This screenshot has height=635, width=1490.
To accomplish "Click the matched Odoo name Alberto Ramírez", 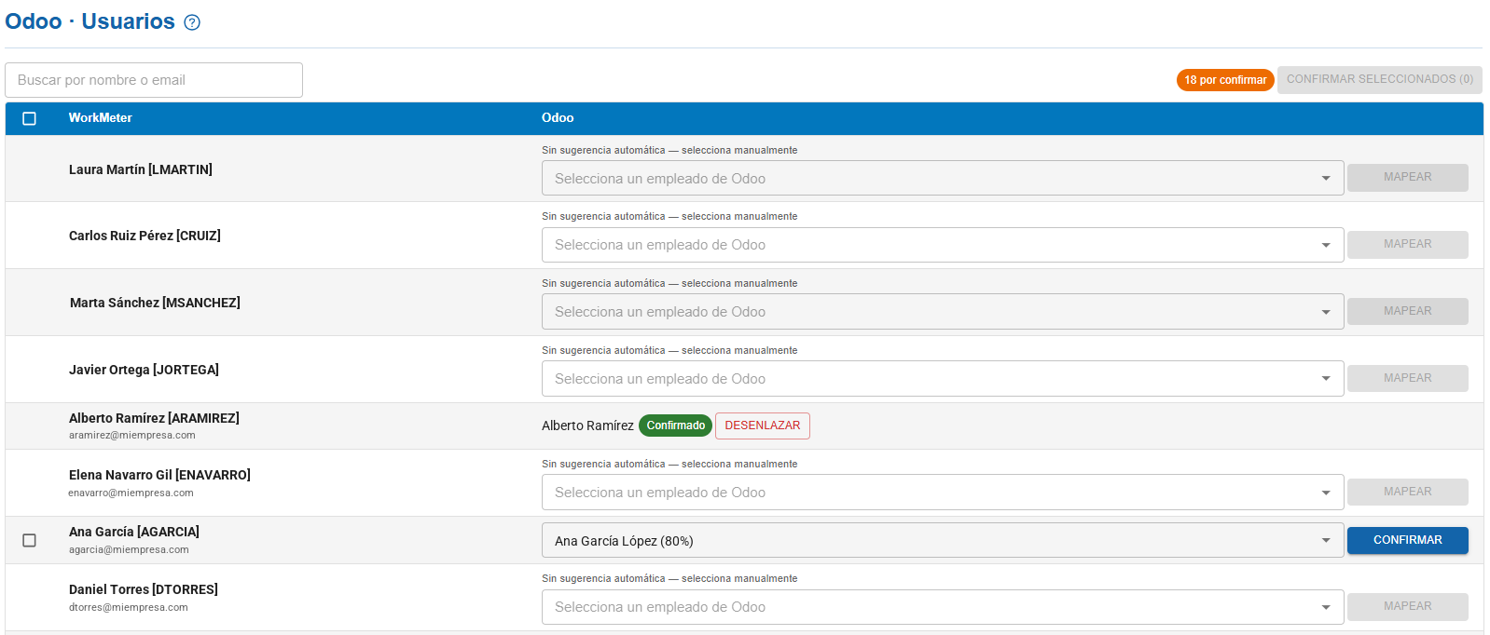I will click(587, 426).
